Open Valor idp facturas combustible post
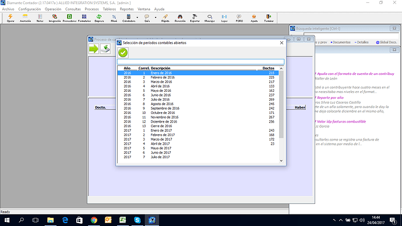This screenshot has height=226, width=402. tap(340, 121)
